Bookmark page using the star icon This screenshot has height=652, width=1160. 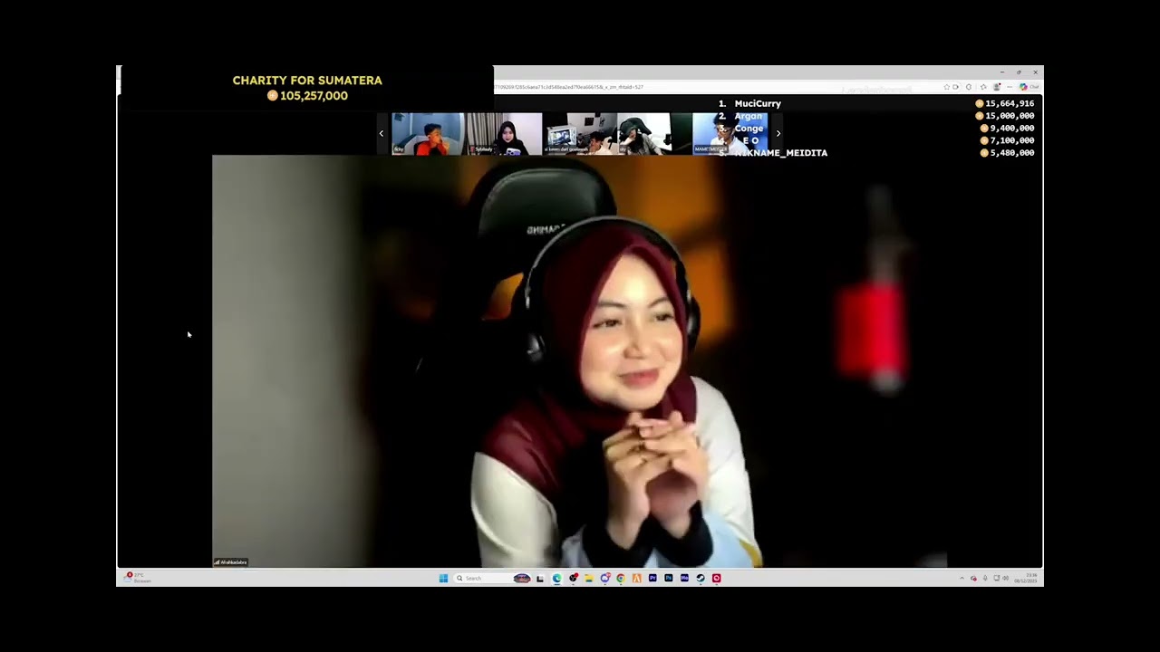pos(947,87)
